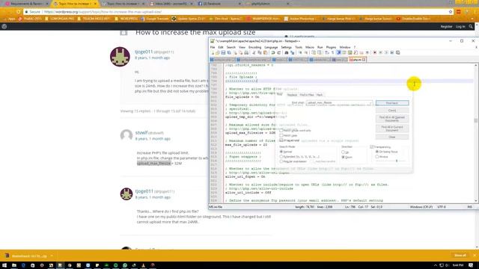Click Find Next button
This screenshot has height=269, width=479.
tap(392, 103)
